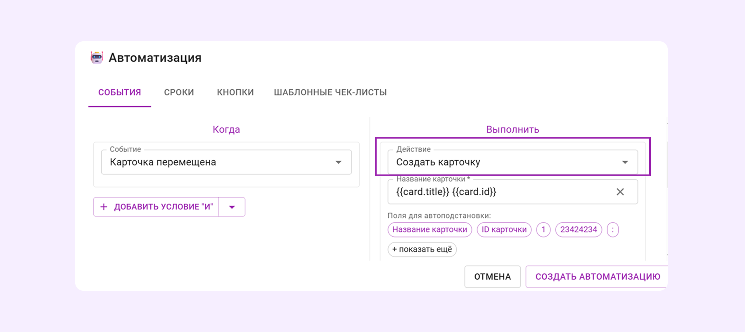Select the chip labeled 1

(543, 230)
